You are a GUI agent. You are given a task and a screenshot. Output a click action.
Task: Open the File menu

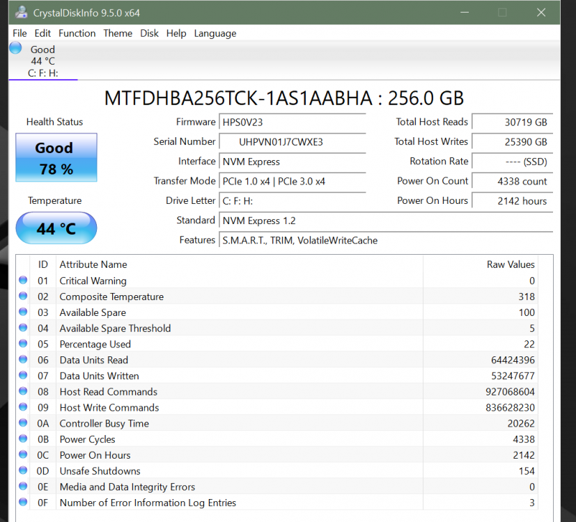pos(20,33)
